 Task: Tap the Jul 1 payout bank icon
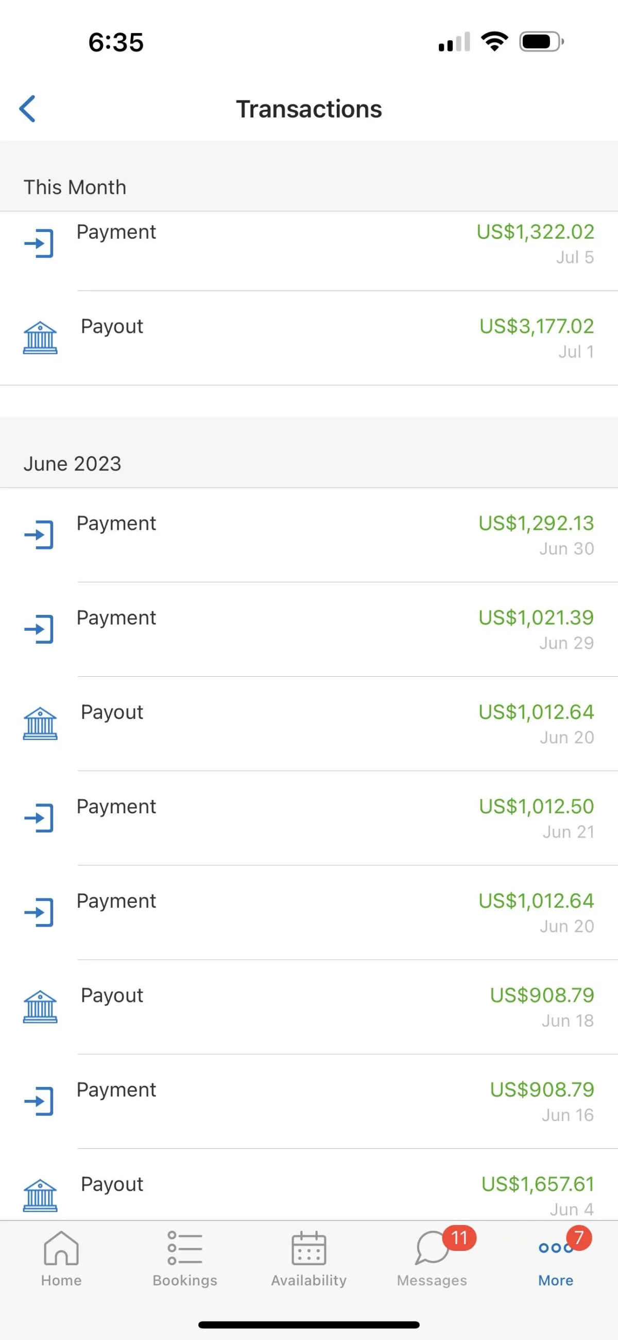[x=40, y=338]
